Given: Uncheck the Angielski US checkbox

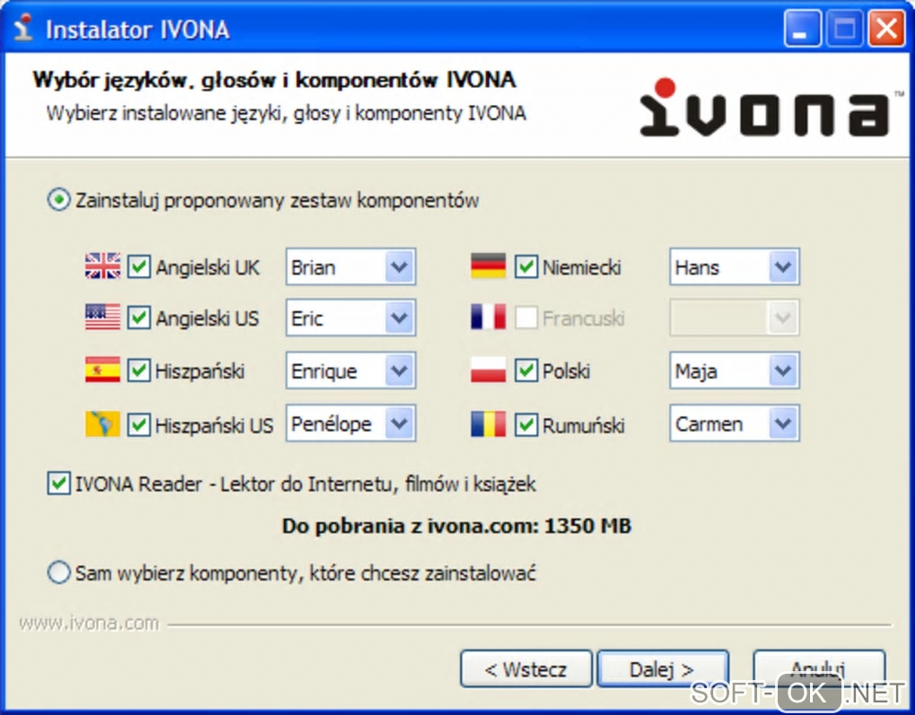Looking at the screenshot, I should point(139,318).
